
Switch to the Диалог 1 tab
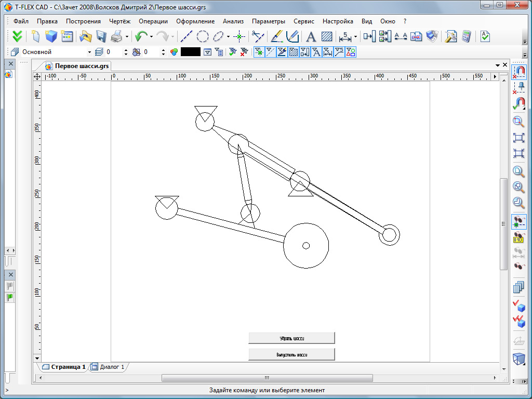[108, 367]
